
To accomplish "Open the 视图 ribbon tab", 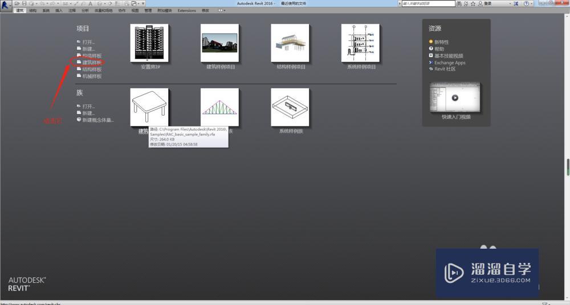I will 135,11.
